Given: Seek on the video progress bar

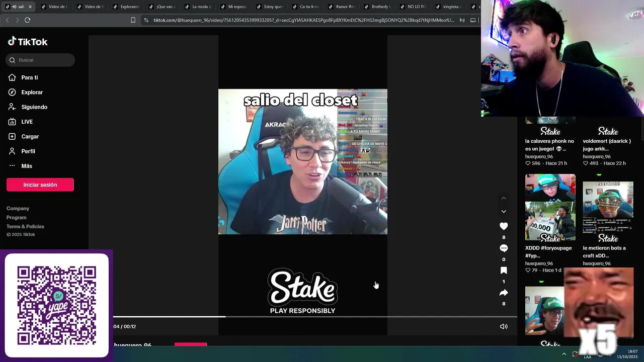Looking at the screenshot, I should point(315,317).
